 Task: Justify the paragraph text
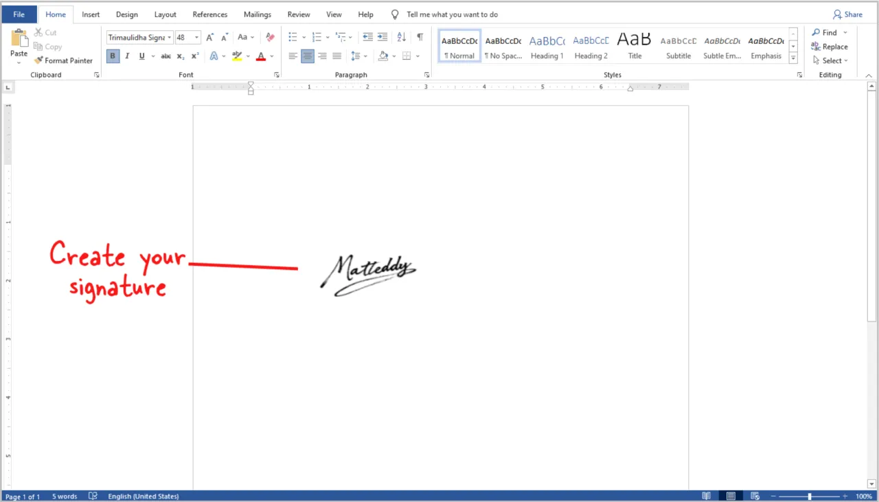point(336,56)
